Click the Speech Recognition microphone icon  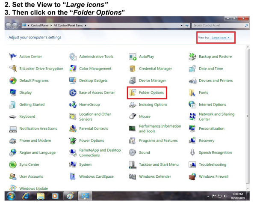[192, 152]
